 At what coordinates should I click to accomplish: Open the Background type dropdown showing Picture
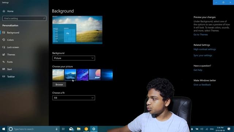tap(73, 58)
